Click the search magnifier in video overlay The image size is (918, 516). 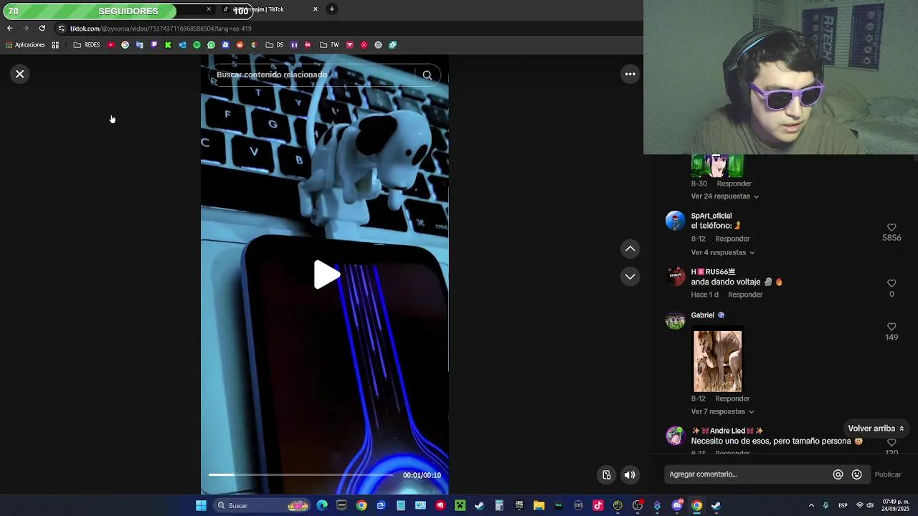427,75
